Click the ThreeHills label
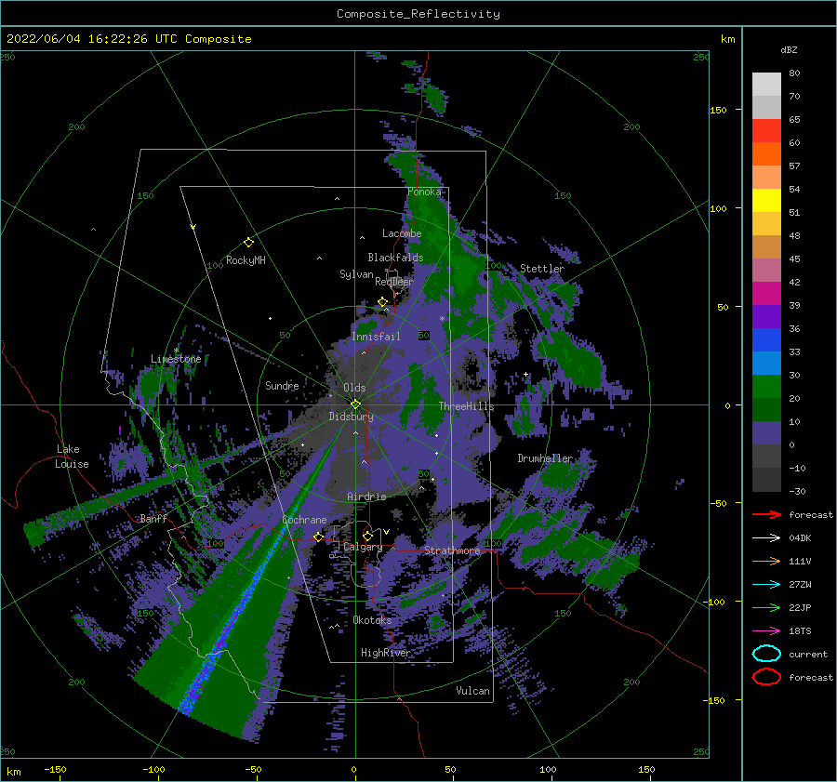 (x=466, y=406)
